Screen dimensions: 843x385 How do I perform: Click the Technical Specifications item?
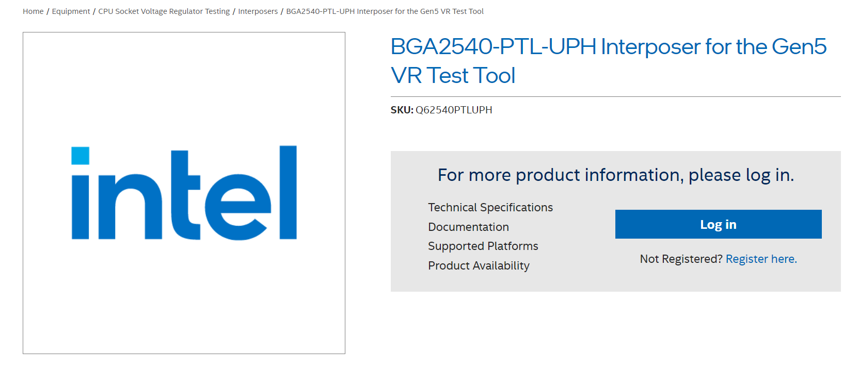pos(490,207)
